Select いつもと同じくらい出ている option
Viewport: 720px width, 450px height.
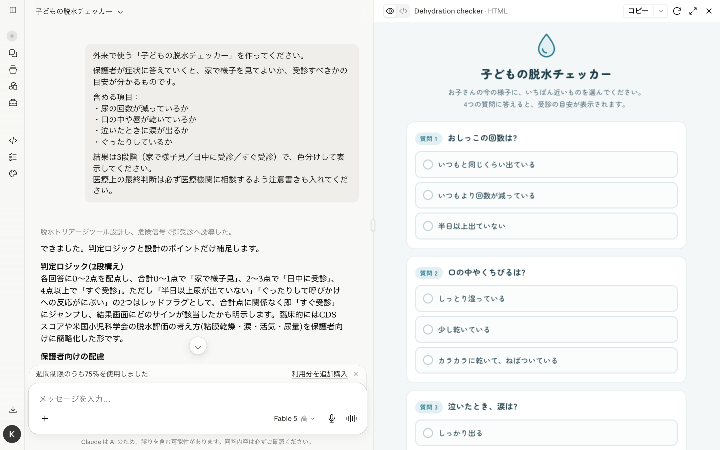[x=546, y=164]
